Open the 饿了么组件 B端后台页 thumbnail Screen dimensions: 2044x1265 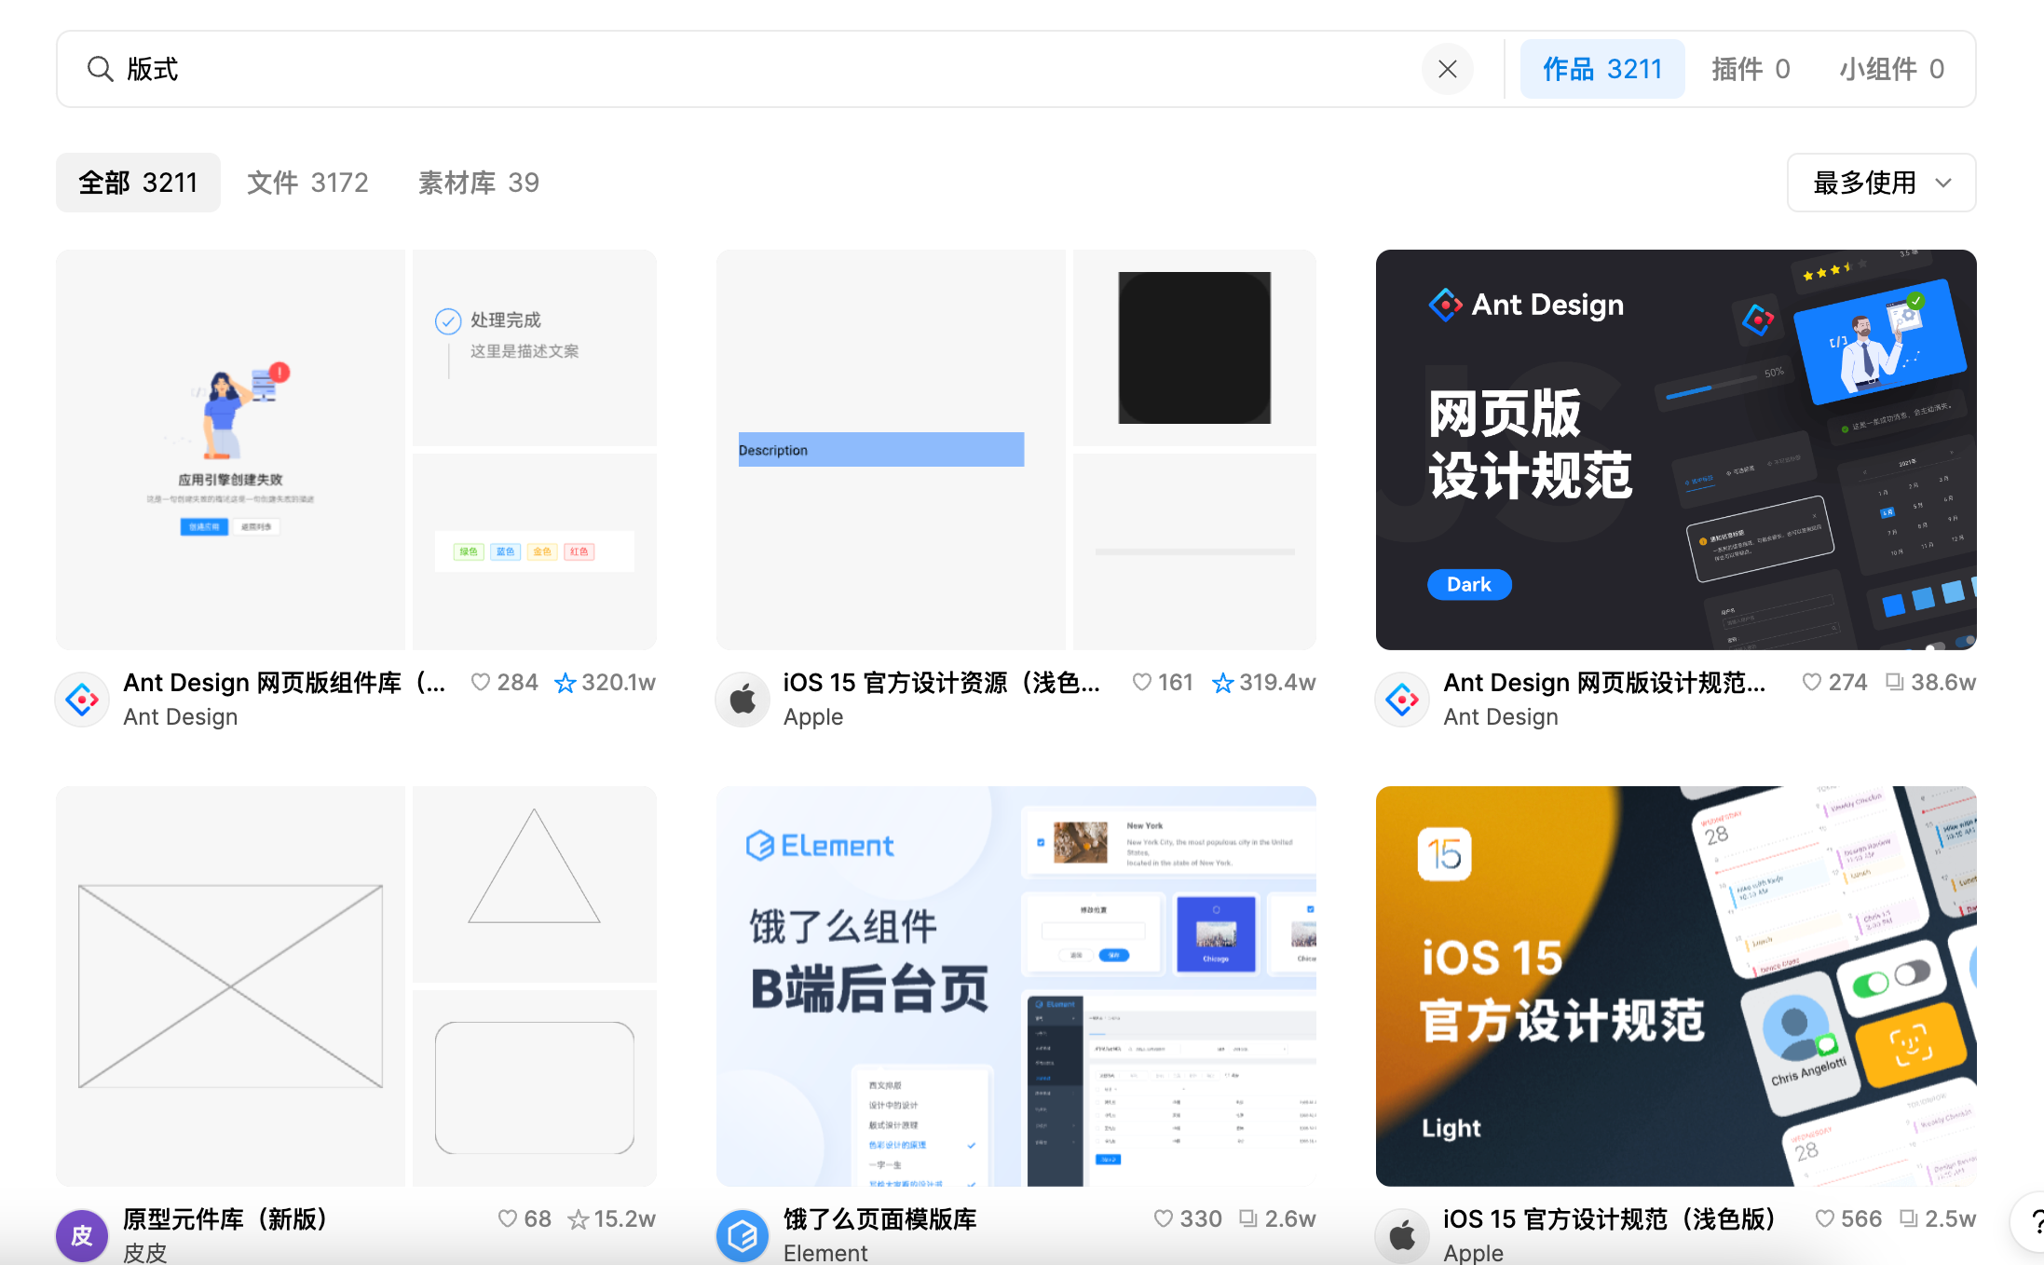pos(1015,986)
